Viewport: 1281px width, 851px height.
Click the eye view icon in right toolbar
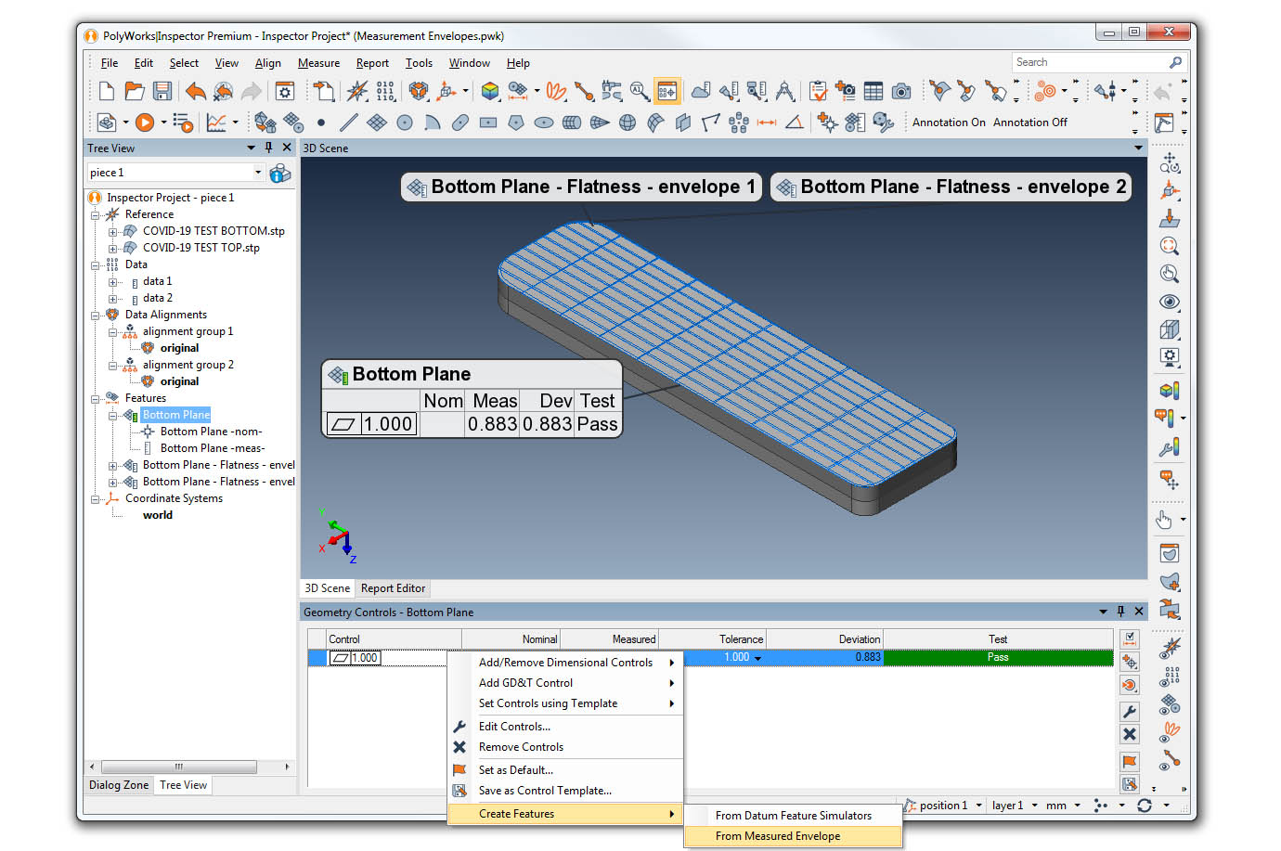1170,302
